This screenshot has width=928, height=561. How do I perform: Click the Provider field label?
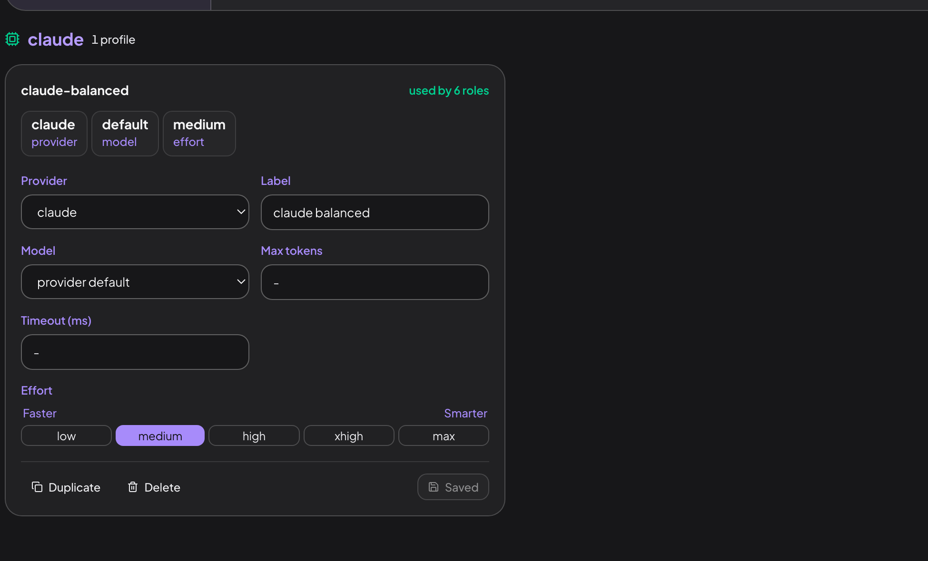pos(44,181)
